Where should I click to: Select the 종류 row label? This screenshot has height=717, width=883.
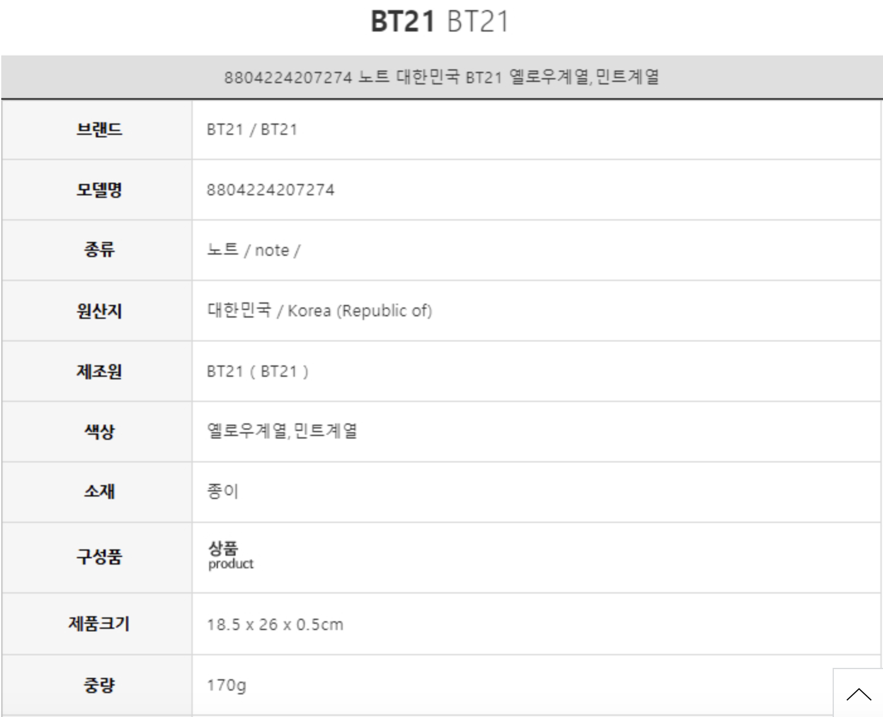click(x=99, y=250)
